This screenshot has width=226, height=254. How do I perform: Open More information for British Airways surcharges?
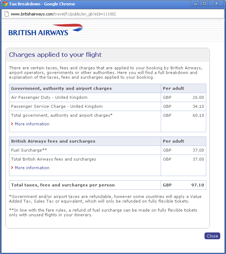[32, 168]
